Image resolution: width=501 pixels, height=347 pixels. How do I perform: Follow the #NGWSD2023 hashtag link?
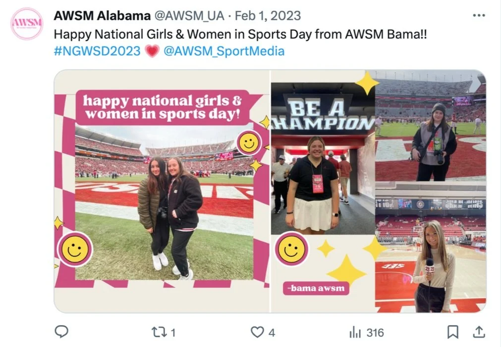(x=97, y=51)
